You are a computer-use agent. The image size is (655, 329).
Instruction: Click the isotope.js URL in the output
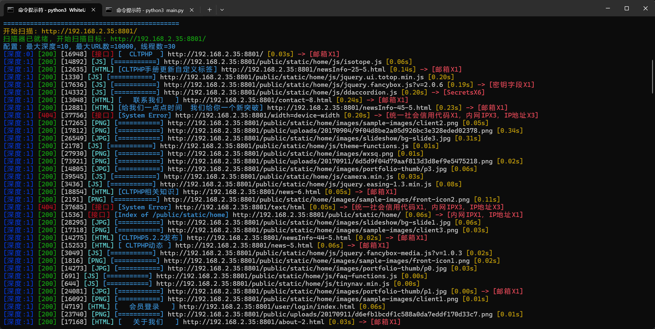(x=273, y=62)
